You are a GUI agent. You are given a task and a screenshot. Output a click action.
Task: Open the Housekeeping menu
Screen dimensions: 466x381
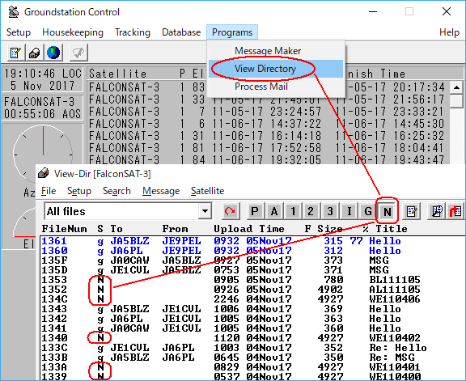[x=73, y=32]
